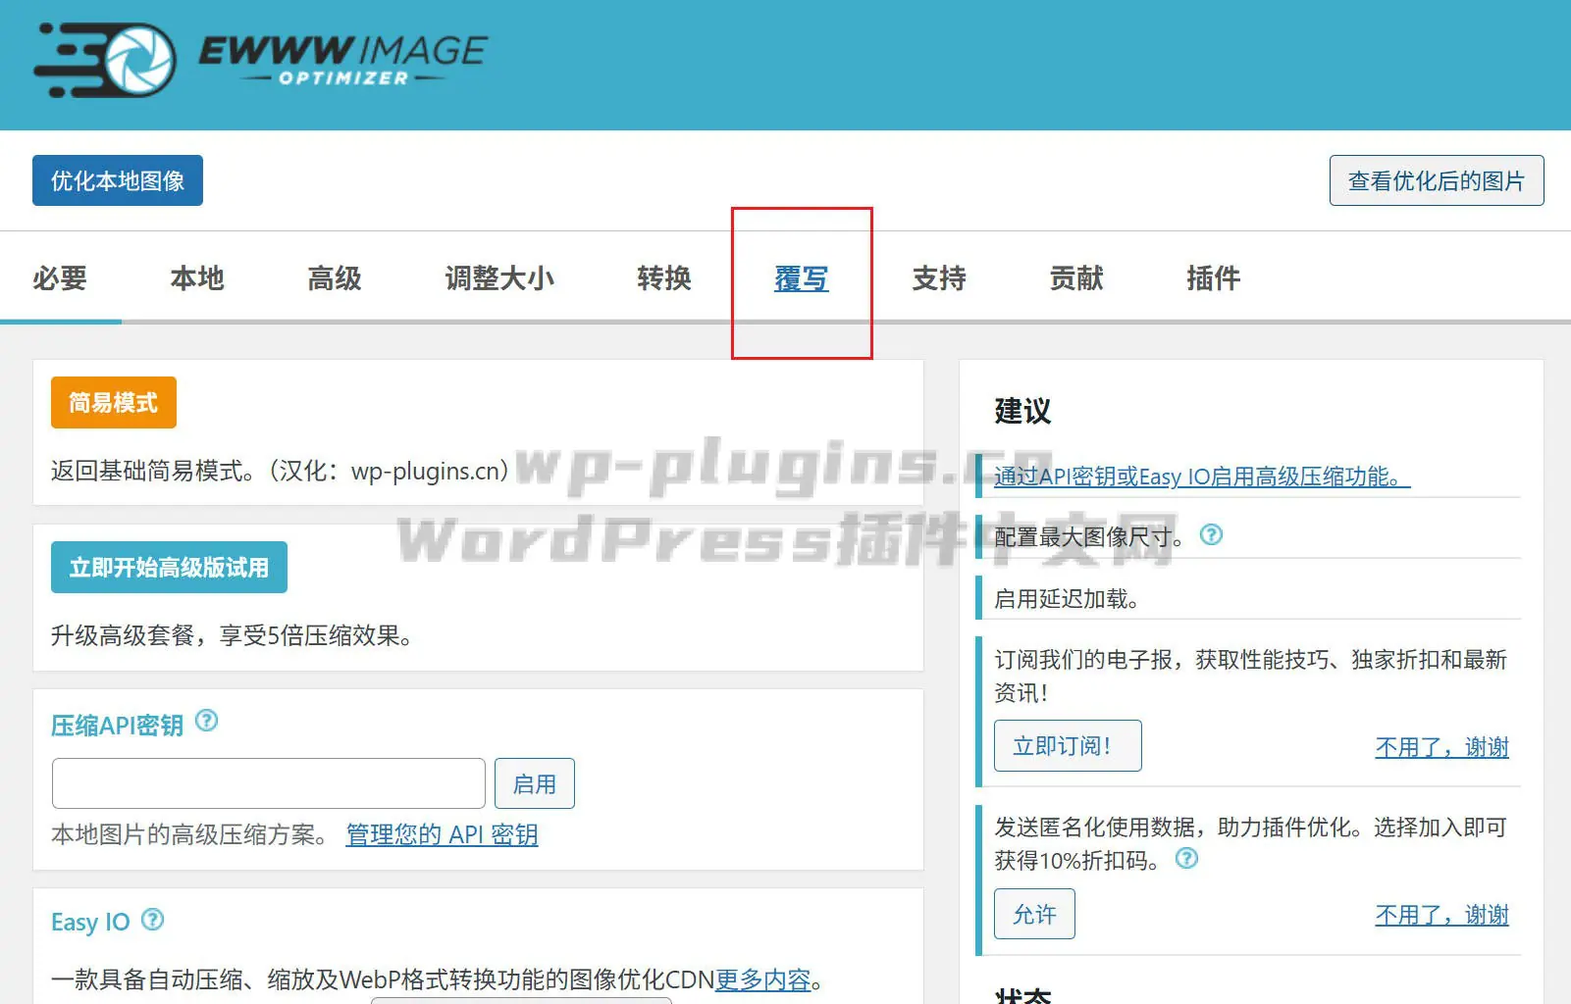This screenshot has width=1571, height=1004.
Task: Click inside the compression API key input field
Action: click(x=267, y=782)
